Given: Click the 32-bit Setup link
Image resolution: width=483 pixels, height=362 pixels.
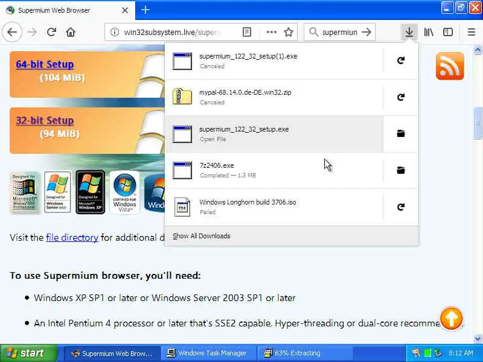Looking at the screenshot, I should pos(45,120).
